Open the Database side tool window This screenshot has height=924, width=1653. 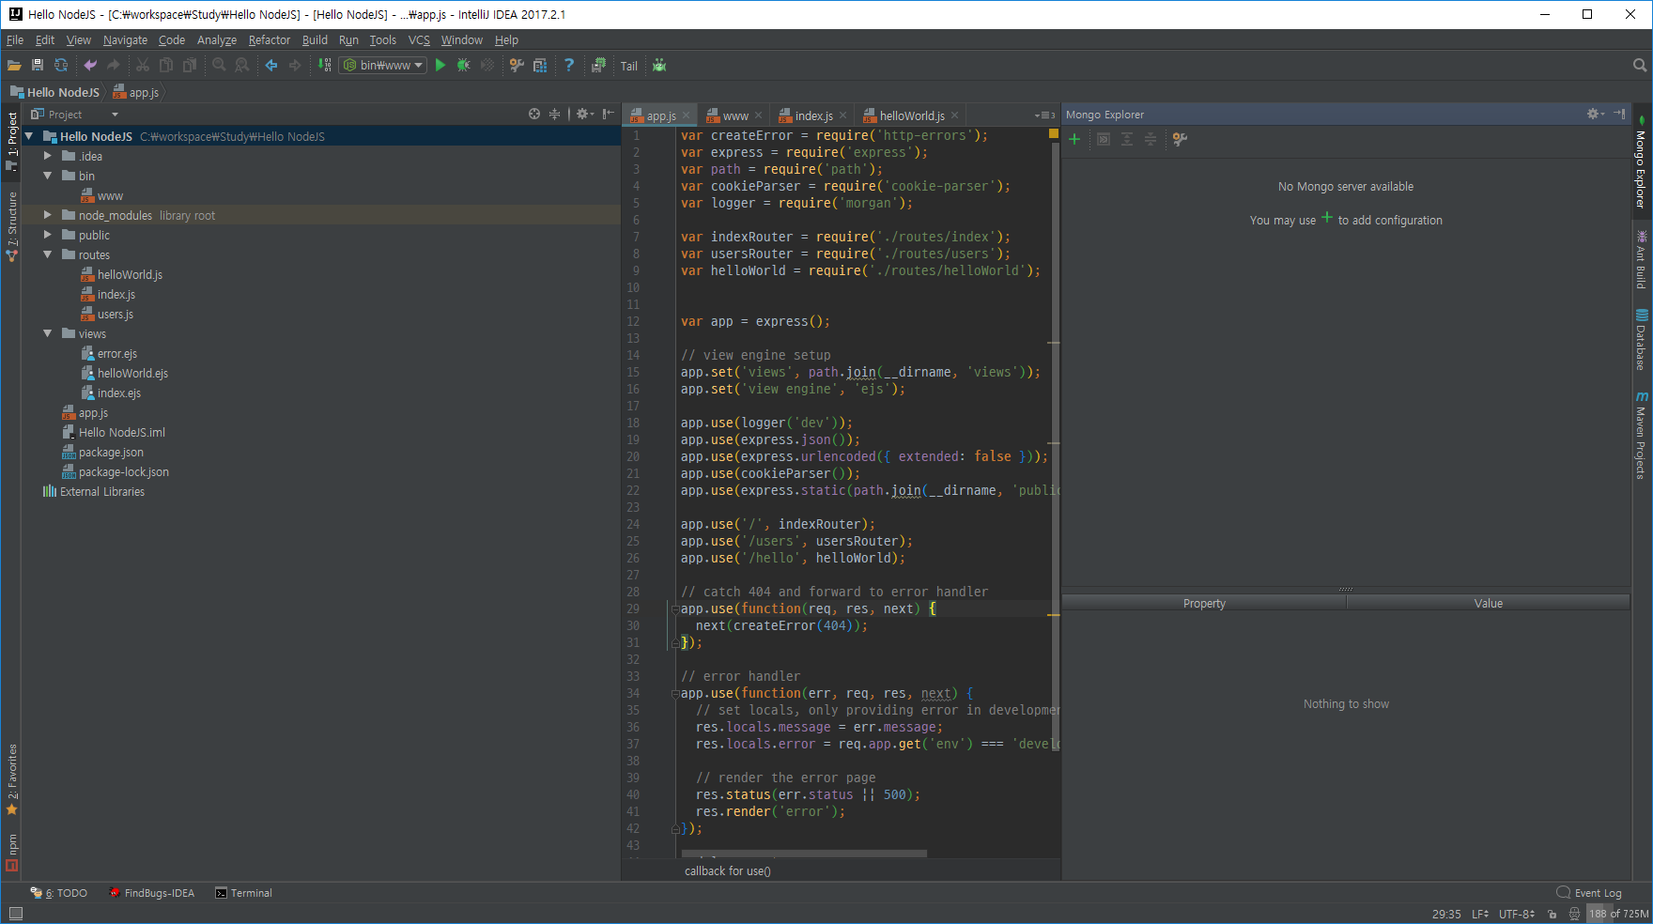click(x=1642, y=339)
